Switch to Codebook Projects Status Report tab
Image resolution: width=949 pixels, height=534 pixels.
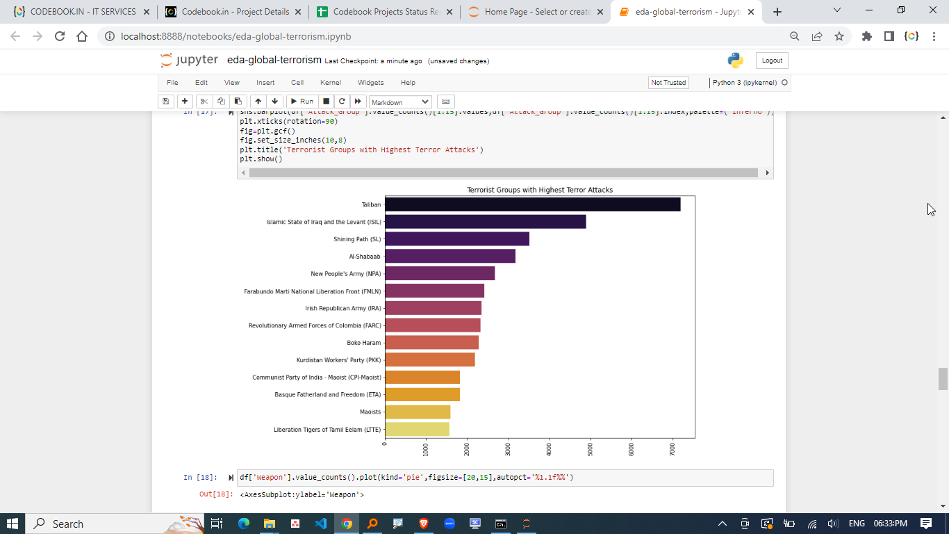click(x=384, y=12)
